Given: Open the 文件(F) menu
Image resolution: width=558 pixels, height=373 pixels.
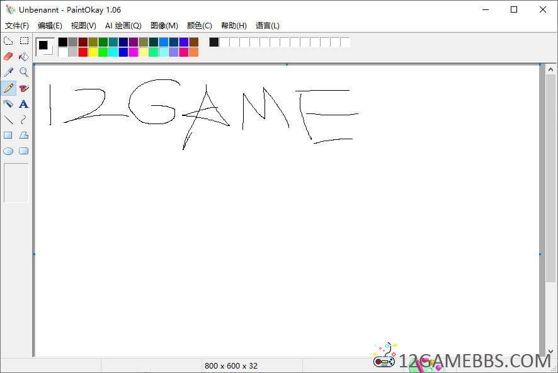Looking at the screenshot, I should pyautogui.click(x=17, y=26).
